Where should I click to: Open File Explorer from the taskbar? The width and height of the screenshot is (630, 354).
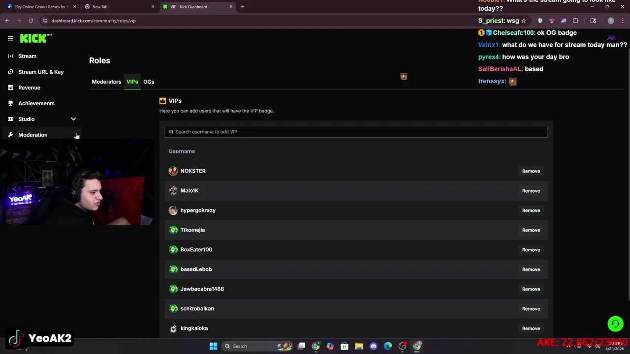(x=359, y=346)
